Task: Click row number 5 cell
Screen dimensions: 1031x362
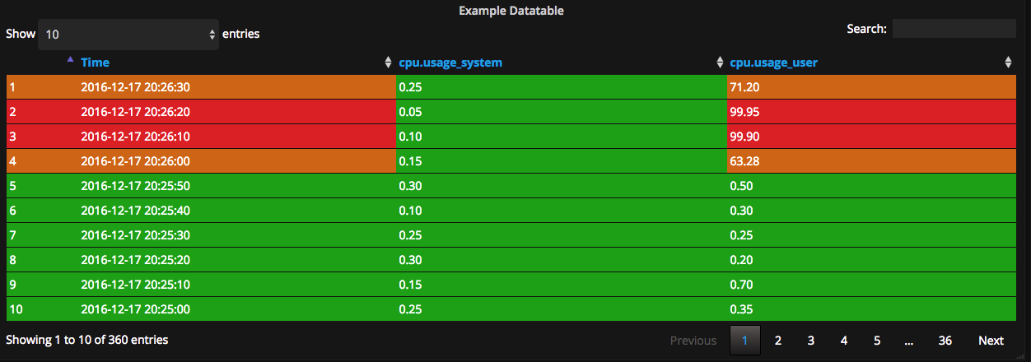Action: pos(43,185)
